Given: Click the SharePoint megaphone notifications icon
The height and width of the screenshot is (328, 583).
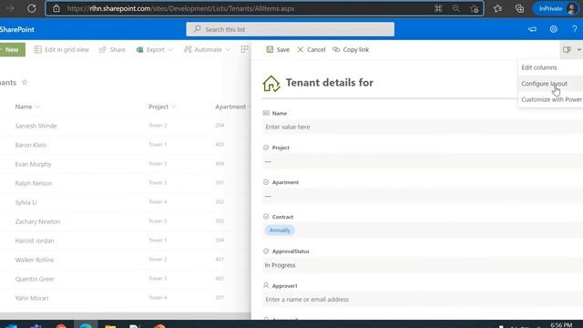Looking at the screenshot, I should coord(532,29).
